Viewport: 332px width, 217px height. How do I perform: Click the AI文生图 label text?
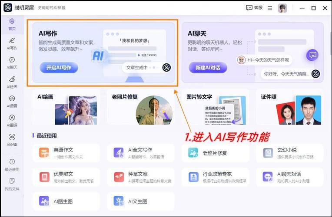click(x=138, y=201)
